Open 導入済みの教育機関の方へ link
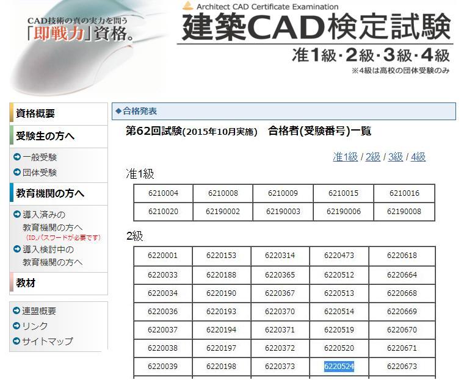The image size is (464, 380). pyautogui.click(x=53, y=221)
